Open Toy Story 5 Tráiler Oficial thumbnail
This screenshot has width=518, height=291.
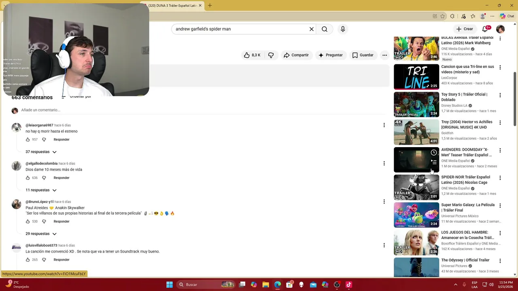416,104
